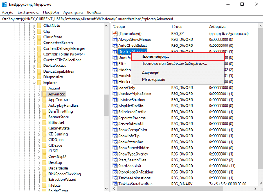Click the tree pane scroll up arrow

pyautogui.click(x=106, y=26)
